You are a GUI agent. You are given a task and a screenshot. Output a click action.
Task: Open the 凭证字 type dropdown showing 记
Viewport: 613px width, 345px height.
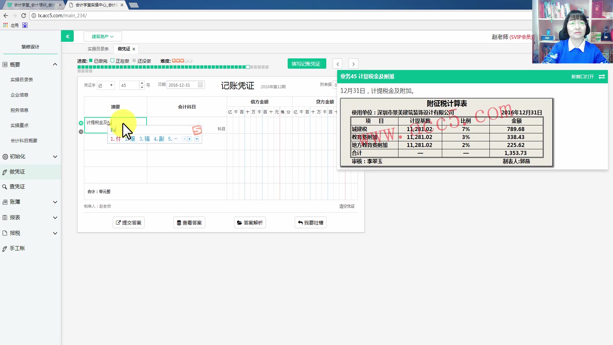[106, 85]
